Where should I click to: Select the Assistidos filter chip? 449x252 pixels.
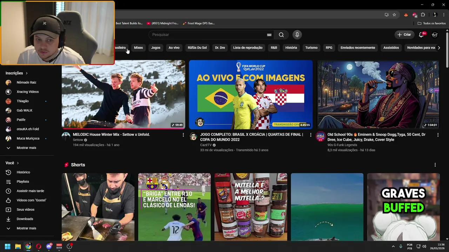pos(391,48)
